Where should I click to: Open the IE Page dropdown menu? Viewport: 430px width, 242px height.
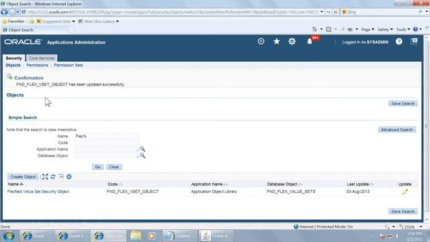(368, 30)
